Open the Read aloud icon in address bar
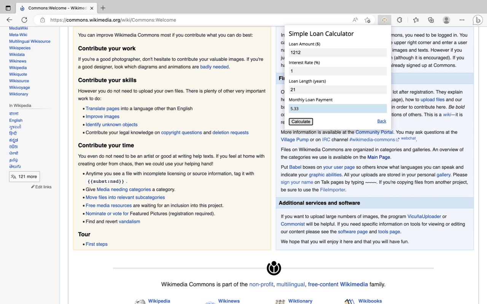Viewport: 487px width, 304px height. 355,20
